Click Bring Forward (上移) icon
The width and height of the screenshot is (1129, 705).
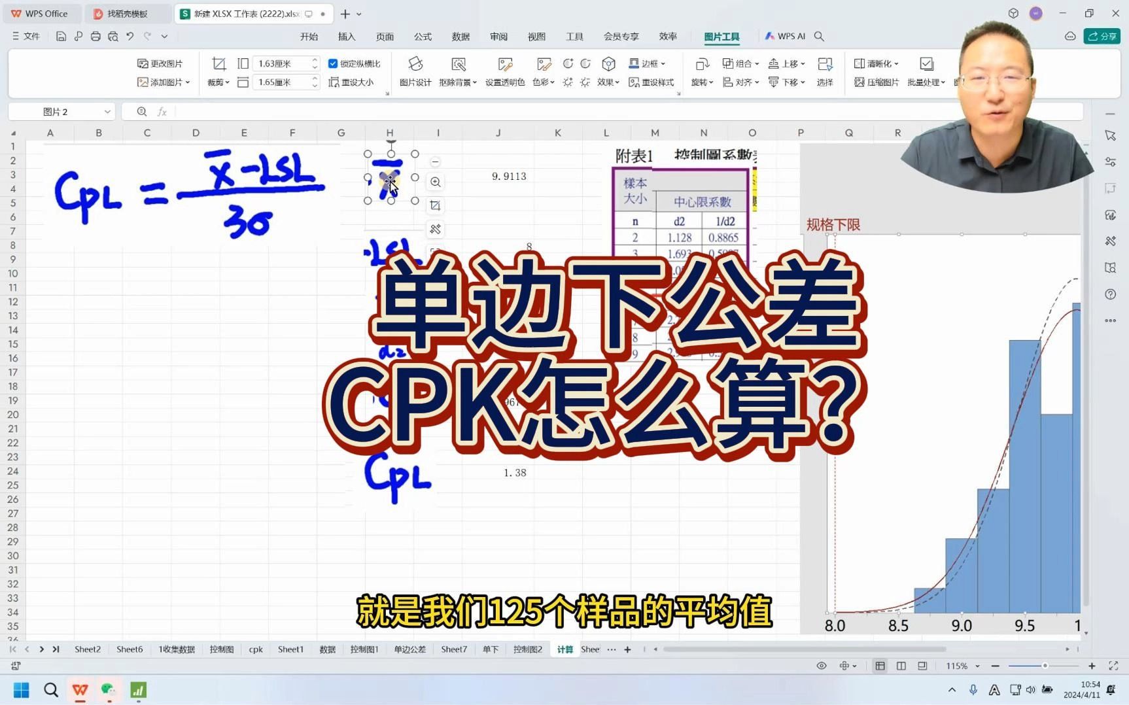click(773, 63)
